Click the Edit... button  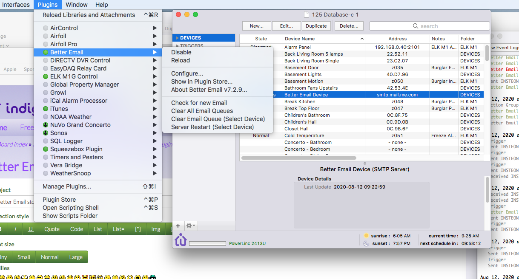(x=286, y=26)
